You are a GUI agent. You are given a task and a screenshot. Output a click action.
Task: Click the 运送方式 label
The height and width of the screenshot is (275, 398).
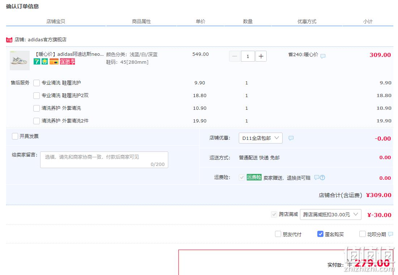tap(220, 158)
